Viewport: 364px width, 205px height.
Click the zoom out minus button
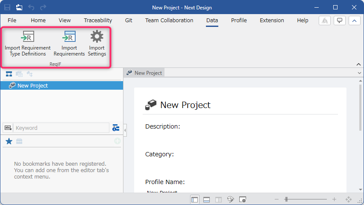[x=276, y=199]
